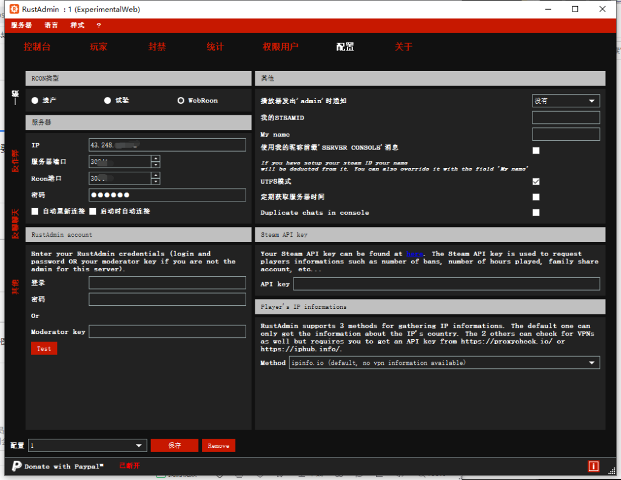This screenshot has height=480, width=621.
Task: Switch to the 关于 tab
Action: (403, 47)
